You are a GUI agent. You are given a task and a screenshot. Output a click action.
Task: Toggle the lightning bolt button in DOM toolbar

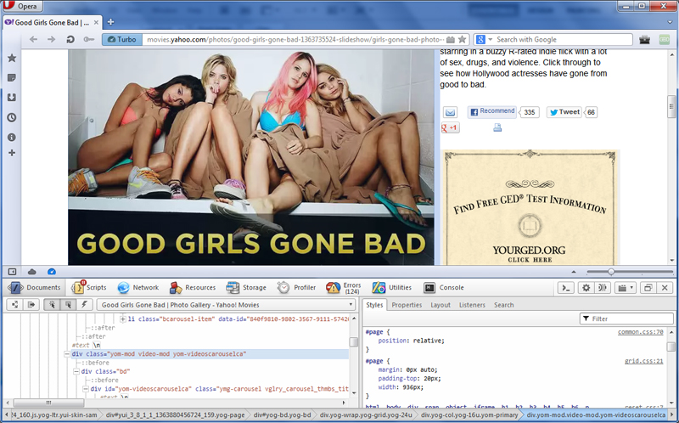(84, 304)
